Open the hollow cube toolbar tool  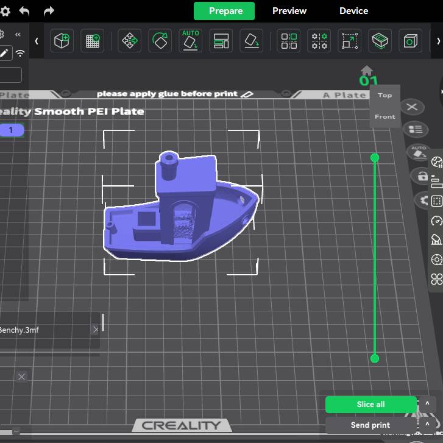(411, 41)
